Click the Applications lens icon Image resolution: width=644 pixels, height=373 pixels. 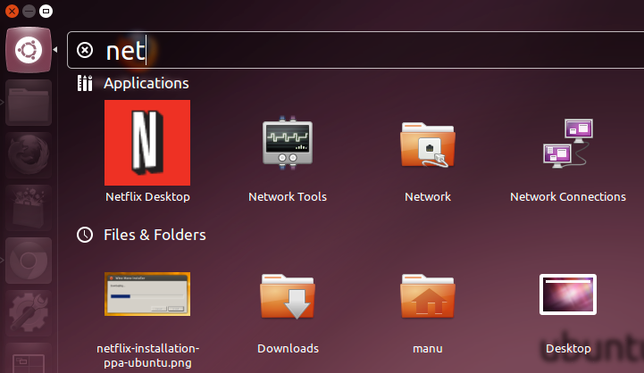pyautogui.click(x=85, y=83)
